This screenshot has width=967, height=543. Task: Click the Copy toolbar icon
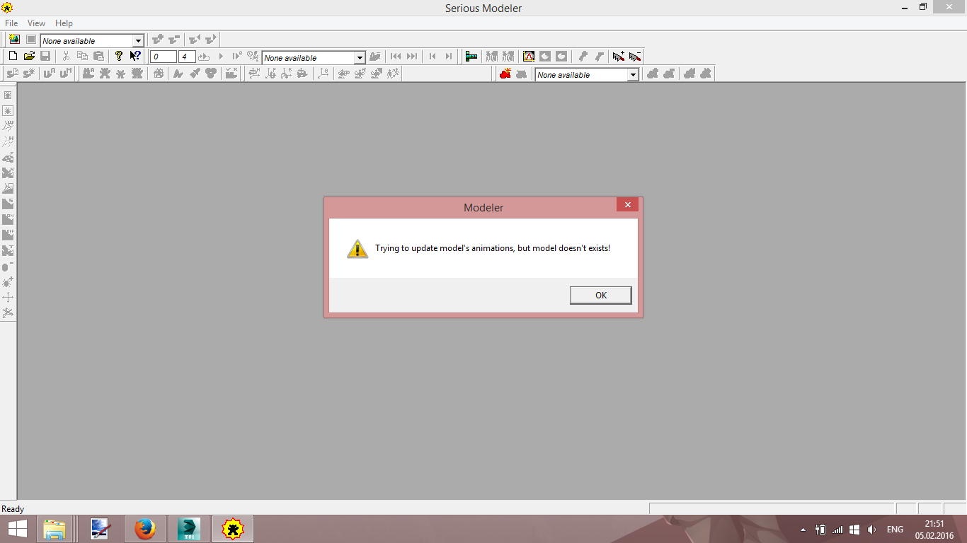82,57
